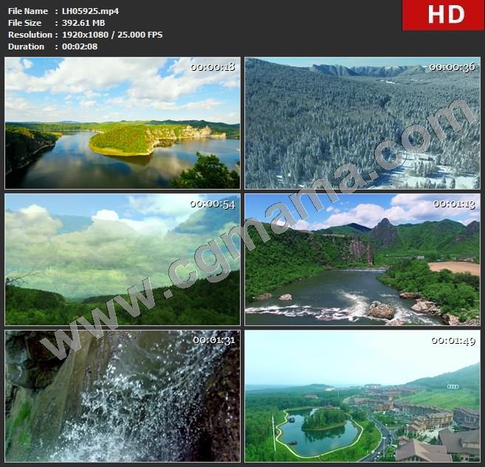
Task: Click the 392.61 MB file size value
Action: click(85, 23)
